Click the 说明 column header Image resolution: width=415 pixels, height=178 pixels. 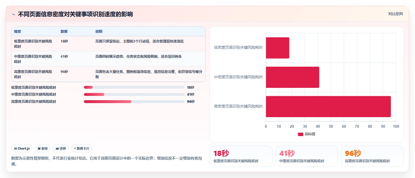pyautogui.click(x=99, y=32)
